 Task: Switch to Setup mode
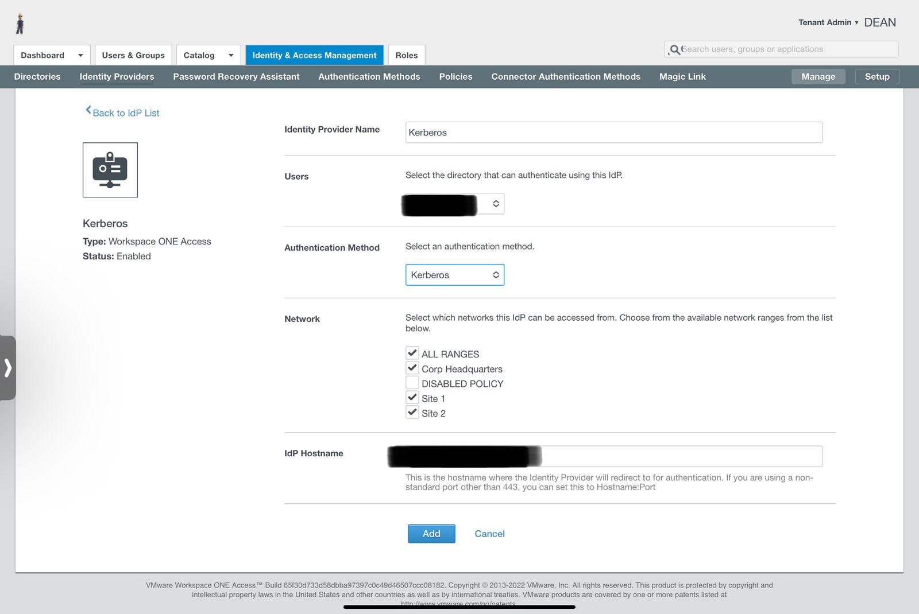876,76
